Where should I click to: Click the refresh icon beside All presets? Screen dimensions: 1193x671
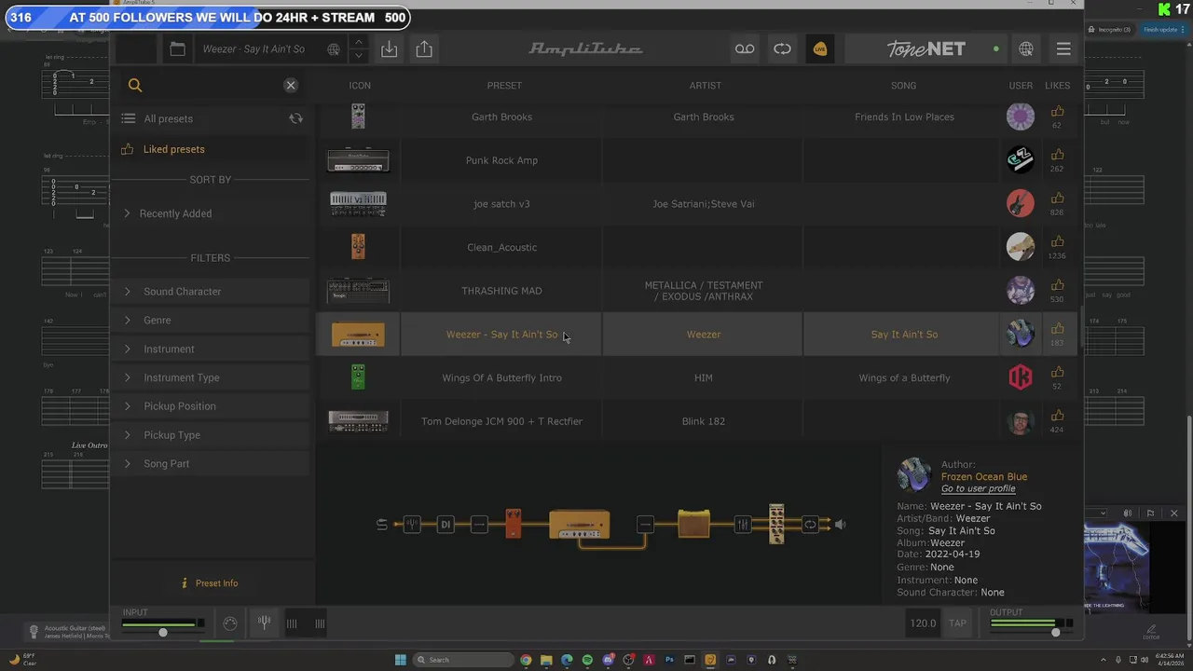[295, 119]
